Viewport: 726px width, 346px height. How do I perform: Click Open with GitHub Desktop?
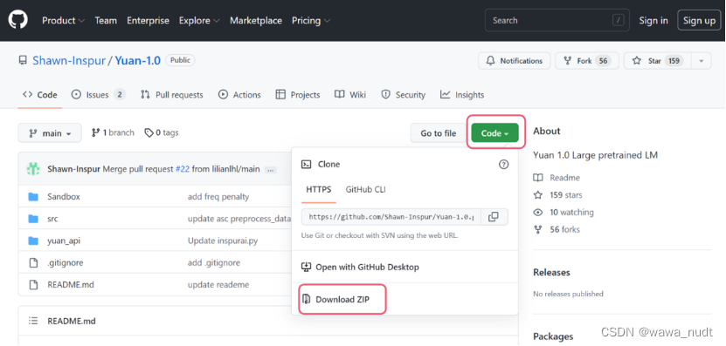coord(360,267)
